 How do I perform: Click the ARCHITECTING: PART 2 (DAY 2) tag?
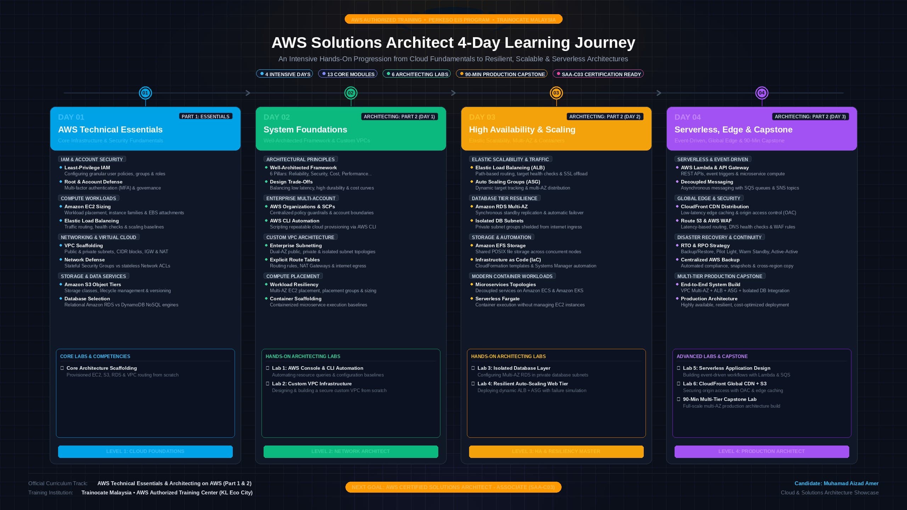[x=605, y=117]
